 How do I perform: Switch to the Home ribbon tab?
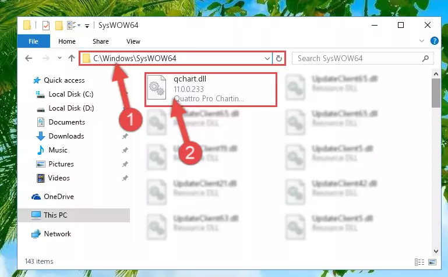67,41
